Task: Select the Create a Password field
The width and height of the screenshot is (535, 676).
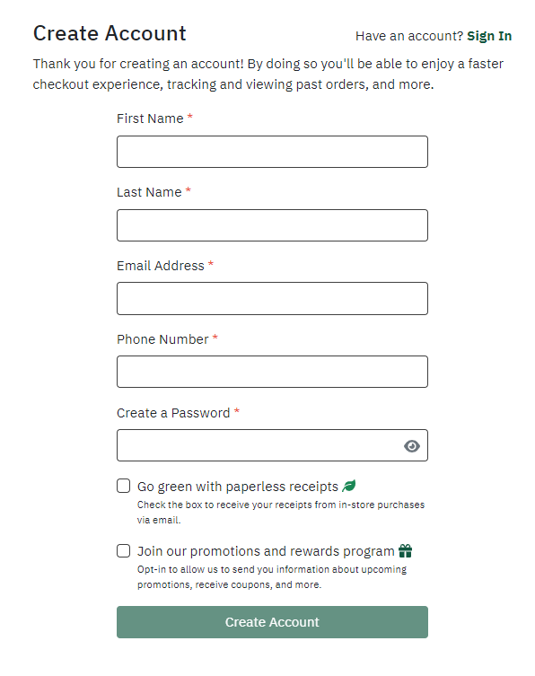Action: pos(272,445)
